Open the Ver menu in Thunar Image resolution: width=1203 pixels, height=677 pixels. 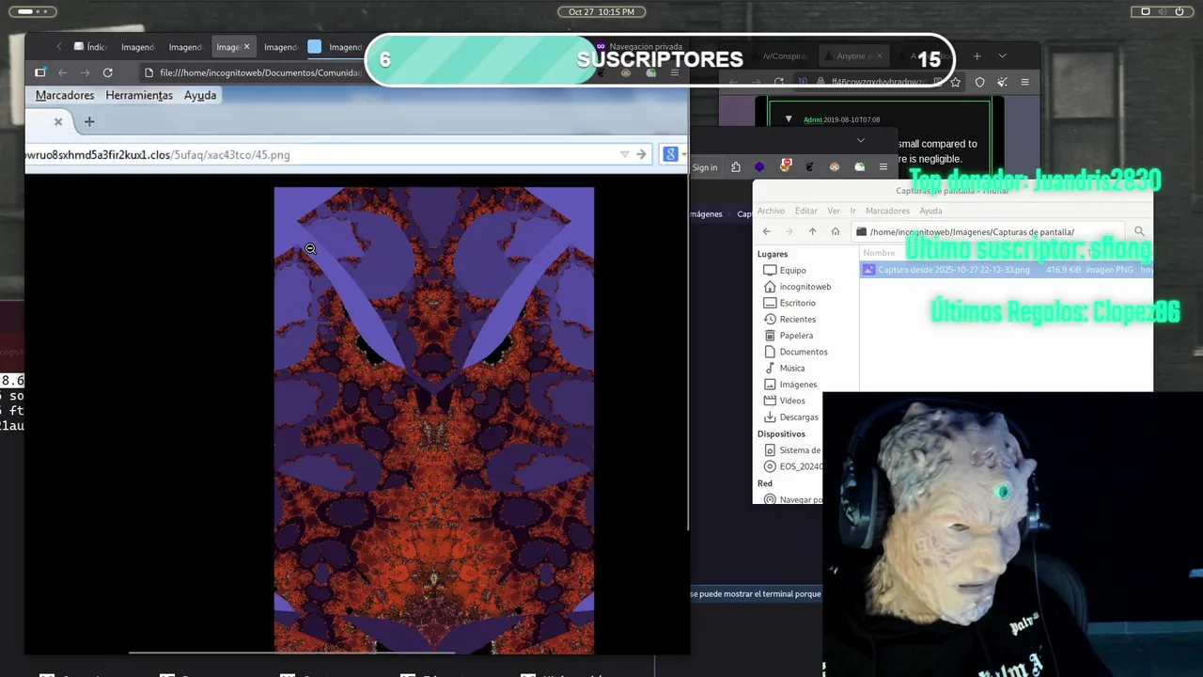[x=834, y=211]
